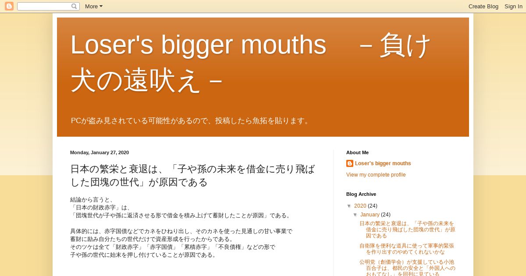
Task: Collapse the January archive month triangle
Action: coord(355,215)
